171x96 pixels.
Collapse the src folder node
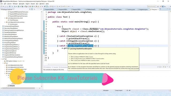click(x=3, y=63)
